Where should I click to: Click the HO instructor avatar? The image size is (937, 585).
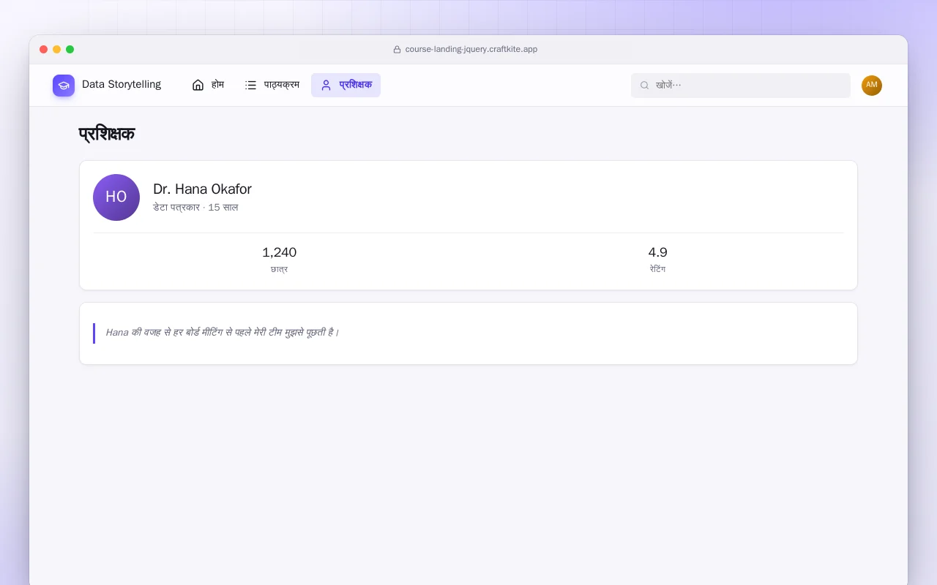click(116, 197)
